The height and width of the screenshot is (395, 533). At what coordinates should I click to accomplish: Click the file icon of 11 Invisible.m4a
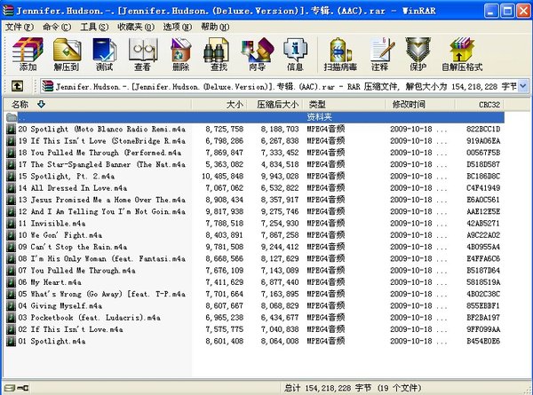11,224
